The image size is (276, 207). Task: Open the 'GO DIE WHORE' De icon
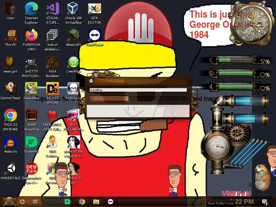53,93
